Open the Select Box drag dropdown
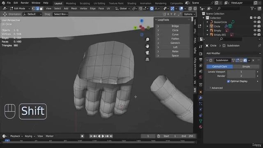 (61, 14)
